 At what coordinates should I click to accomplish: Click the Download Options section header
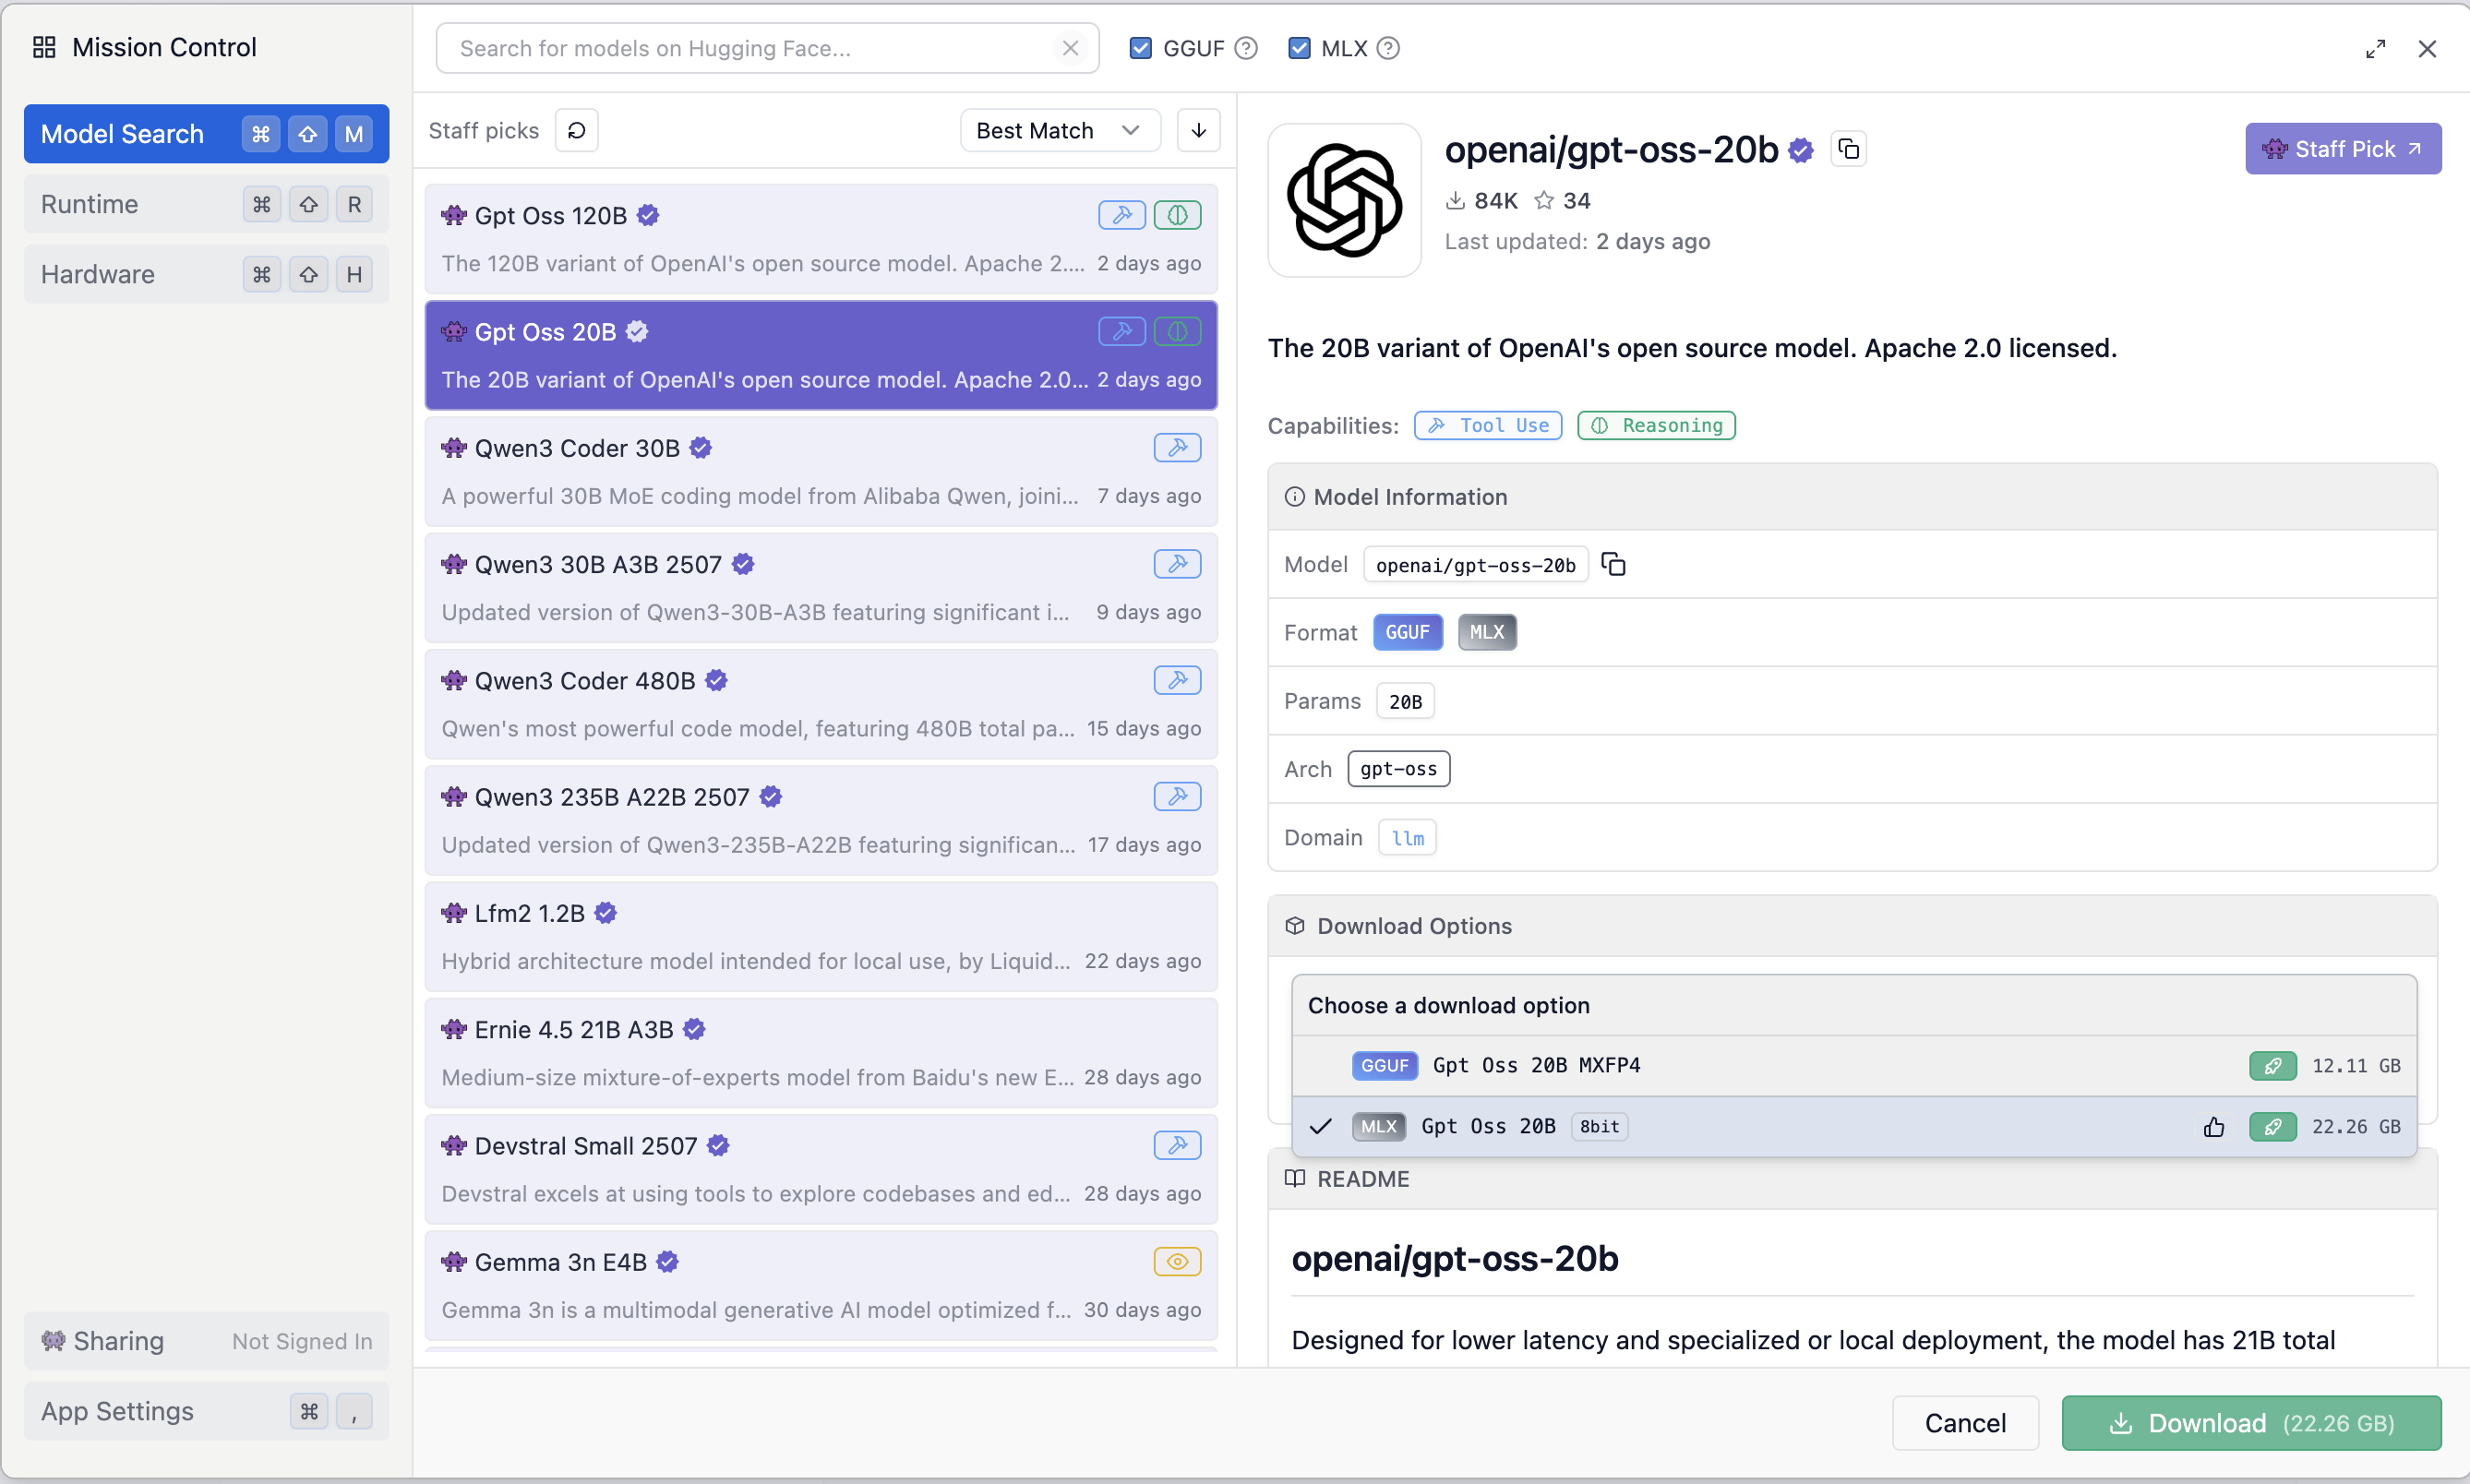click(x=1852, y=926)
